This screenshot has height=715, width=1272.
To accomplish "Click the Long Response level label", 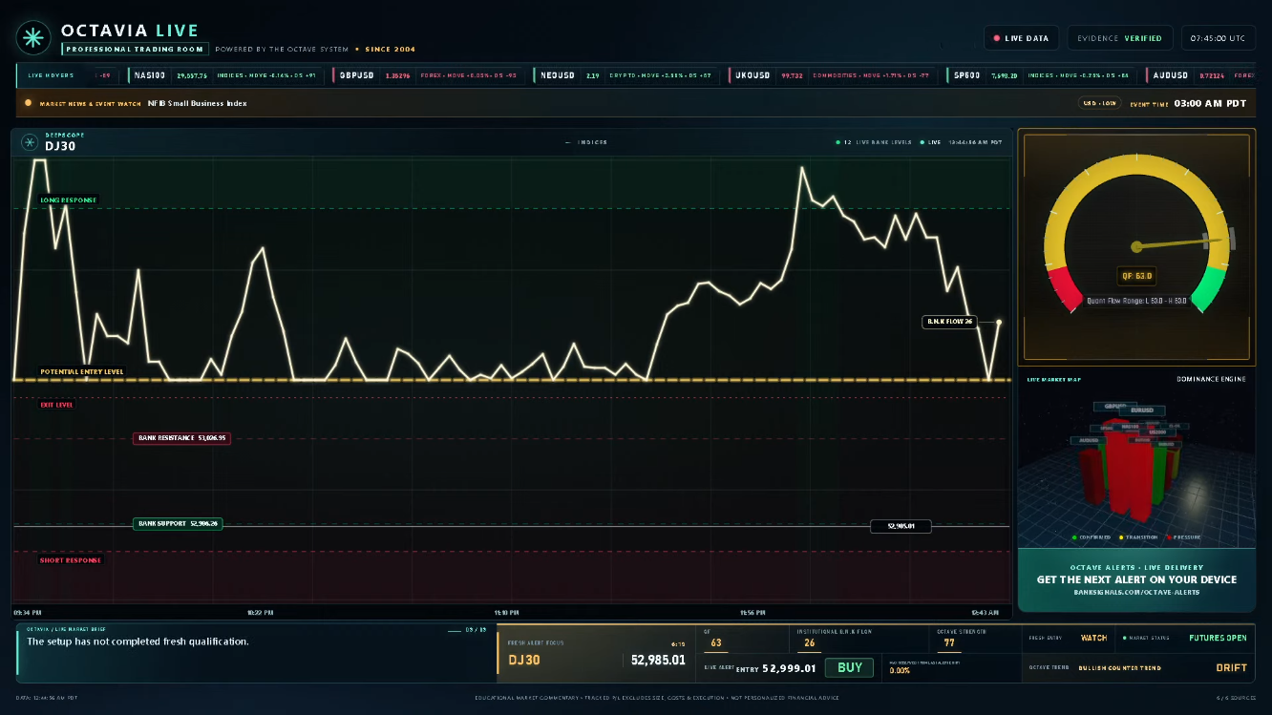I will point(69,200).
